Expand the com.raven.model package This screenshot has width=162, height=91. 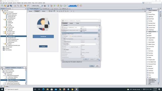point(4,32)
